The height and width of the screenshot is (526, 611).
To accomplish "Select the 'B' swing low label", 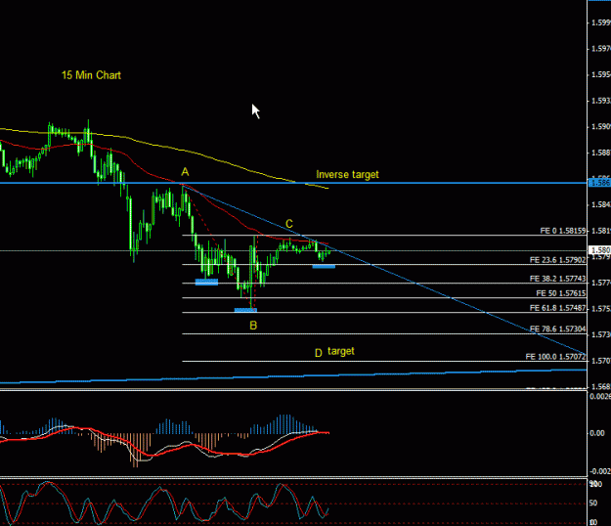I will click(253, 326).
